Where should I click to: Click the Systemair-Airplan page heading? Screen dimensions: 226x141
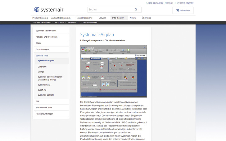tap(97, 35)
